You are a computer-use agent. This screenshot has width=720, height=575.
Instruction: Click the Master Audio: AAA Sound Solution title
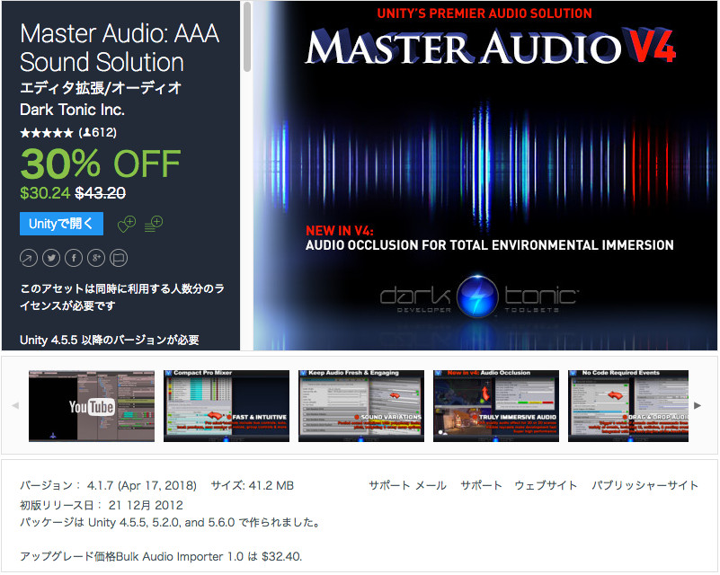[120, 48]
